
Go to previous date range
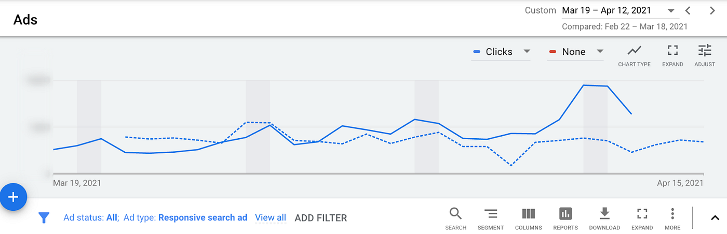coord(688,10)
